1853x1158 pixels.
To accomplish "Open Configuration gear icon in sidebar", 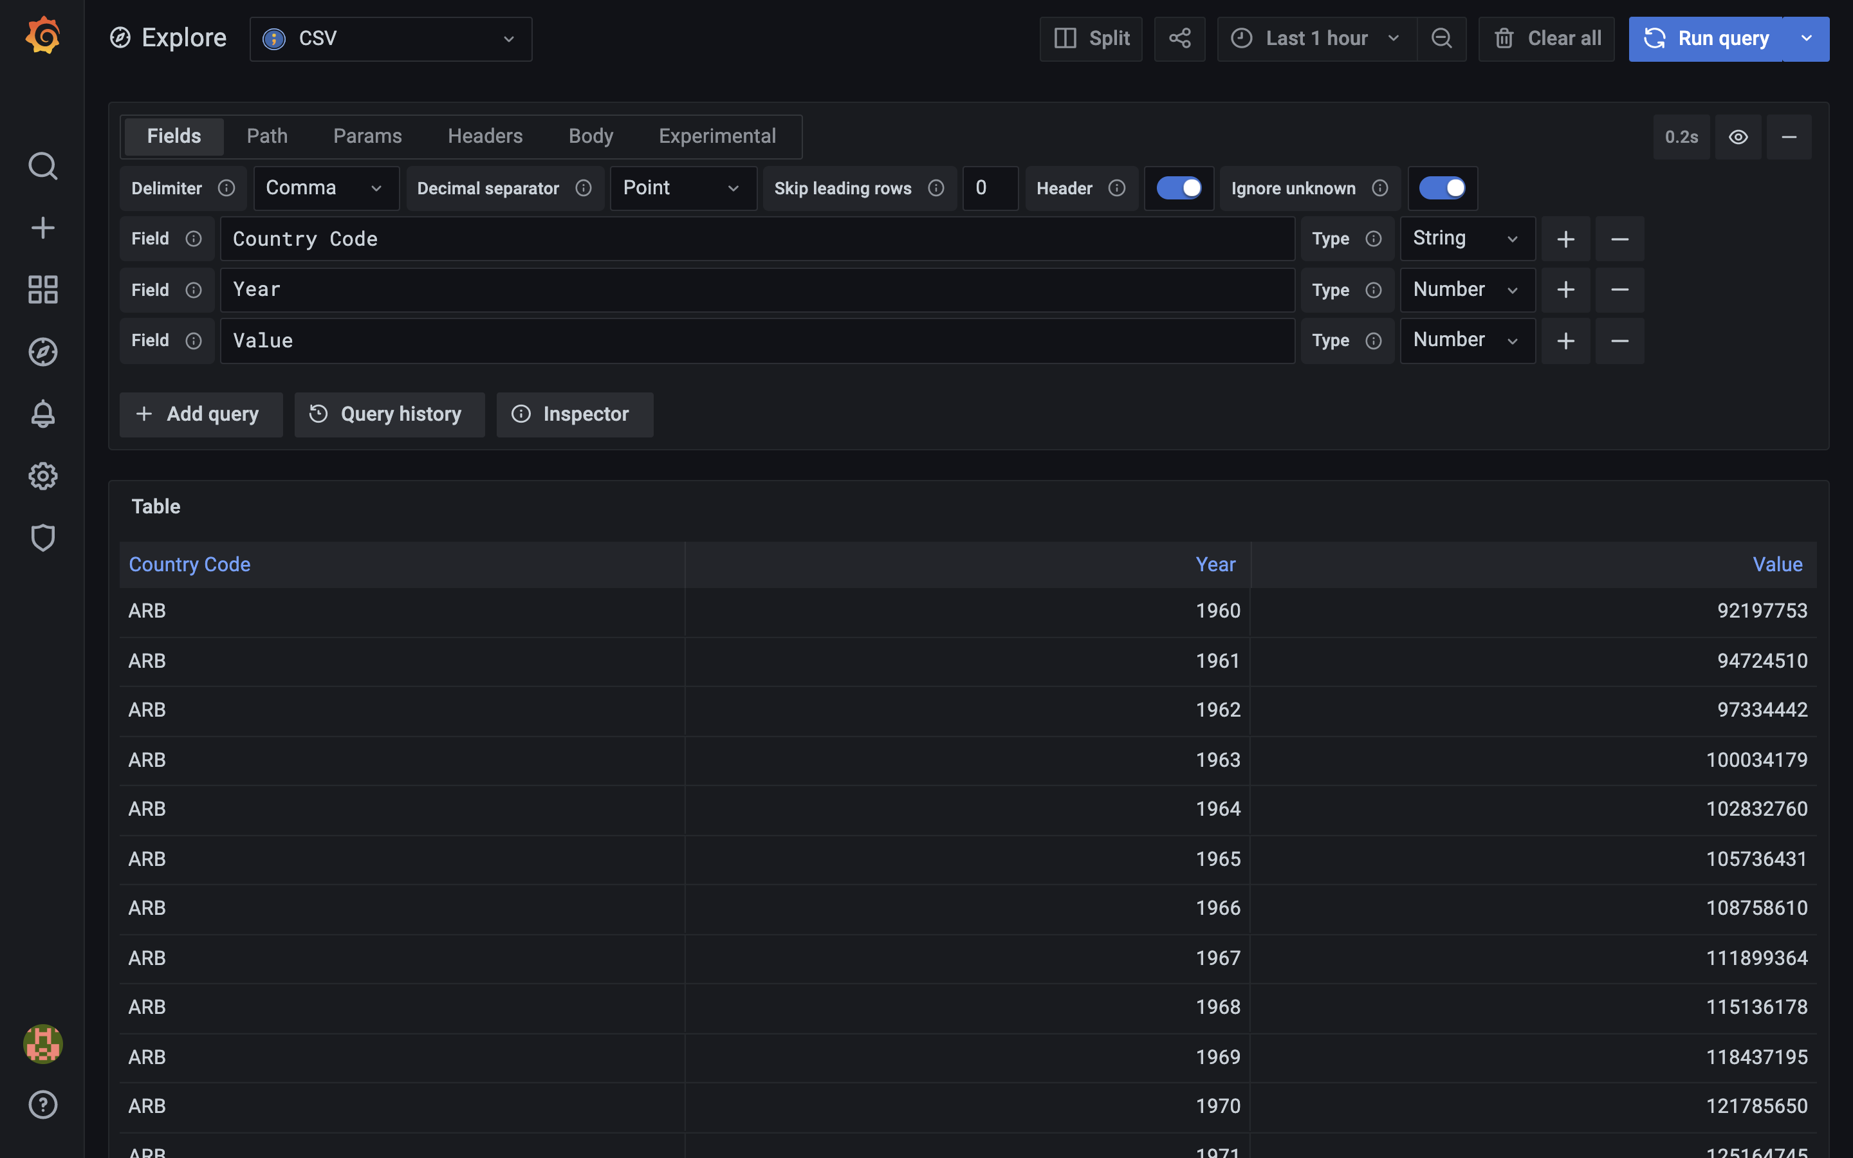I will point(43,475).
